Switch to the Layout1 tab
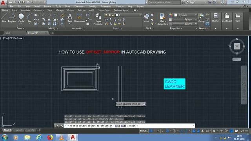251x141 pixels. [x=18, y=130]
